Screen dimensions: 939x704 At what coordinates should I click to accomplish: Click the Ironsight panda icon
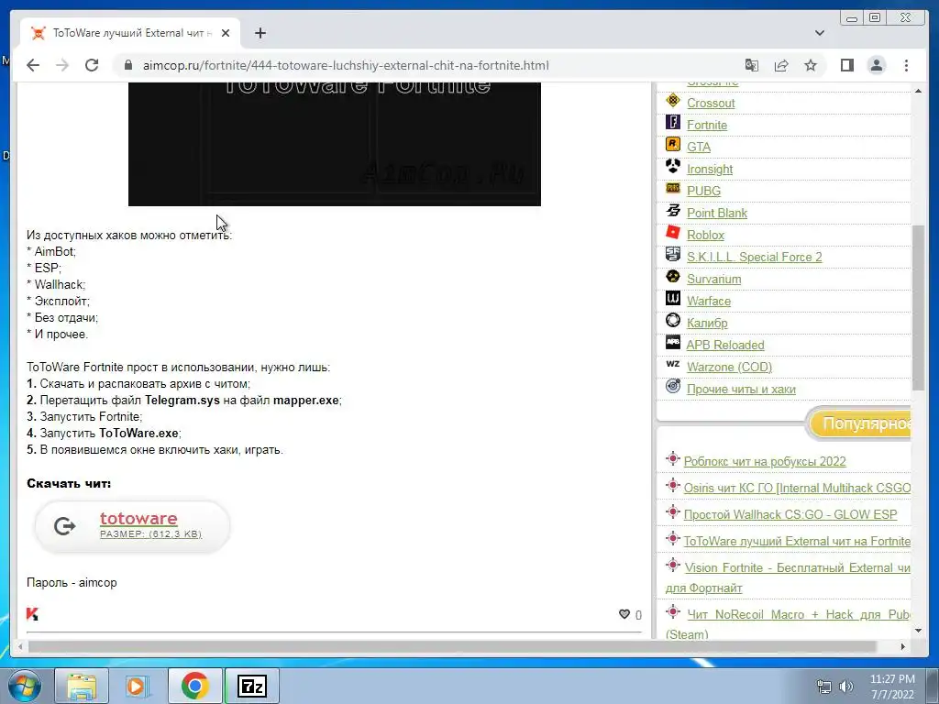(x=673, y=166)
